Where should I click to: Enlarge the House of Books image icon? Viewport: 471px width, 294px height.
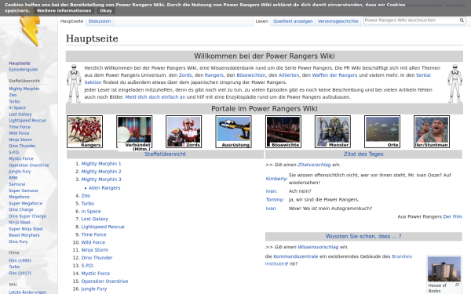[457, 285]
